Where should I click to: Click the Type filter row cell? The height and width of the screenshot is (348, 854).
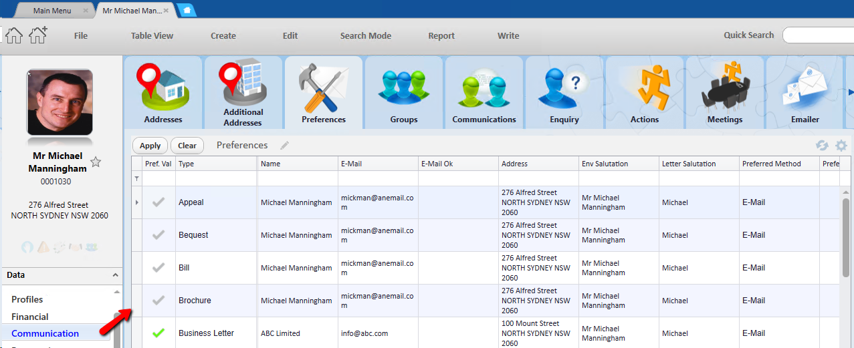coord(217,178)
